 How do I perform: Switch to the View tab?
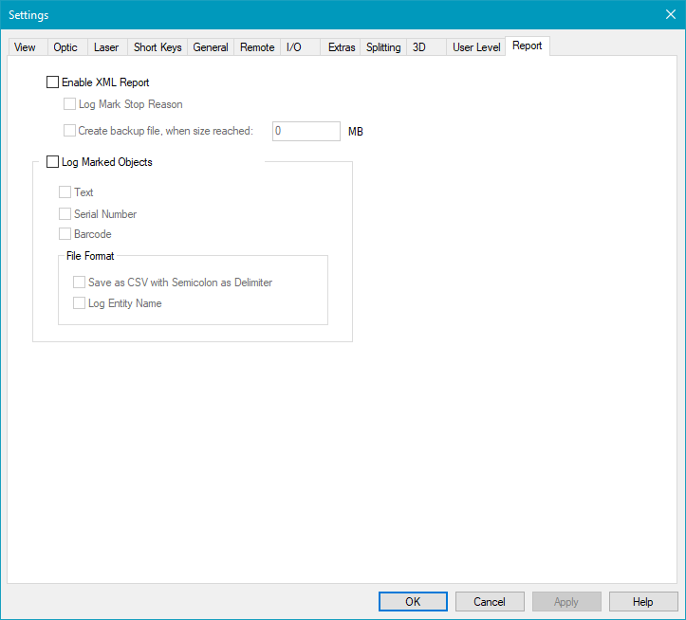(x=26, y=47)
